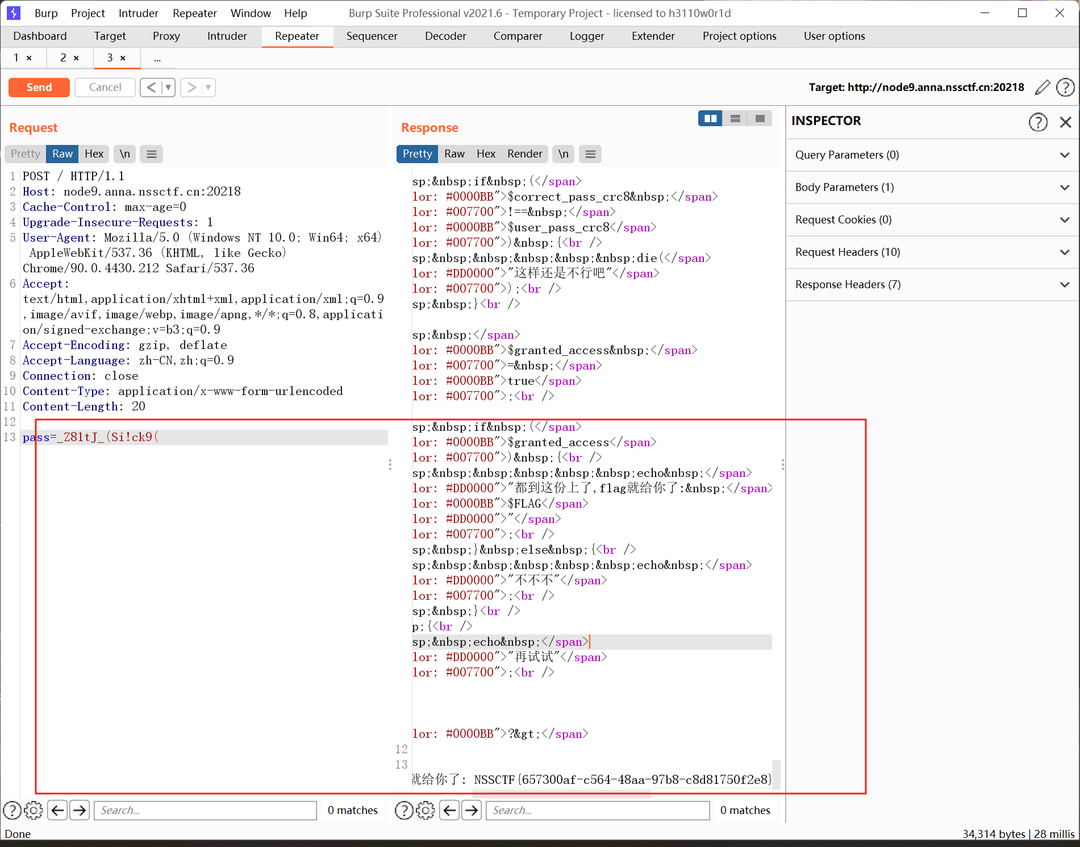Image resolution: width=1080 pixels, height=847 pixels.
Task: Toggle response non-printable characters \n button
Action: click(563, 154)
